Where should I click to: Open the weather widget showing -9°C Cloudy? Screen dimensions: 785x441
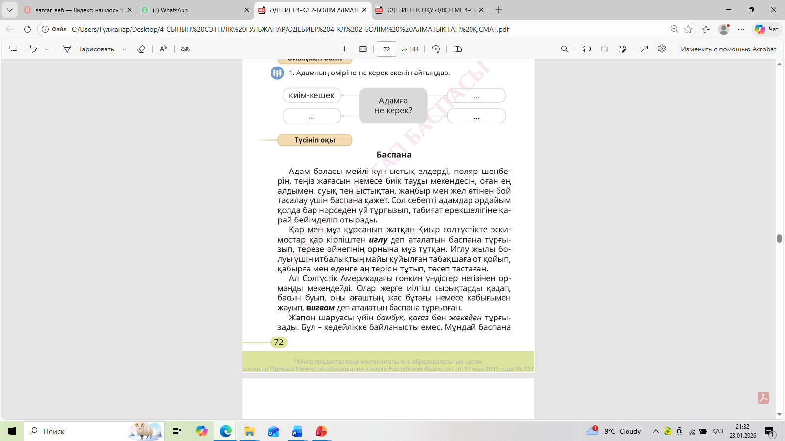coord(614,431)
